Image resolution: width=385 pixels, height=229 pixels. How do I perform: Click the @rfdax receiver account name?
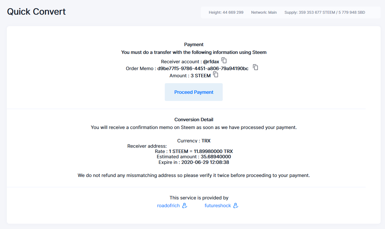pyautogui.click(x=211, y=62)
